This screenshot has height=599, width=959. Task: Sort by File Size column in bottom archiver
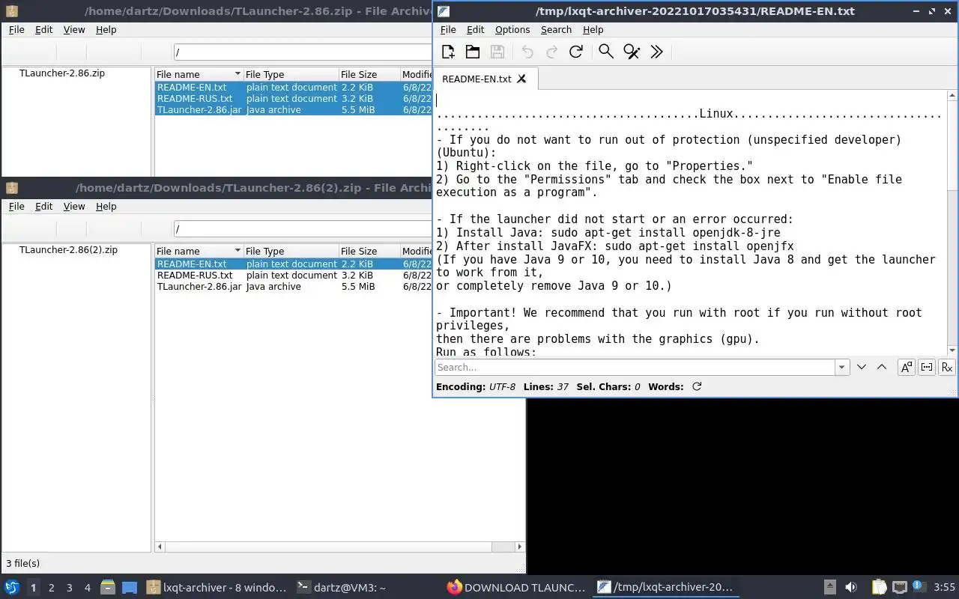click(369, 251)
